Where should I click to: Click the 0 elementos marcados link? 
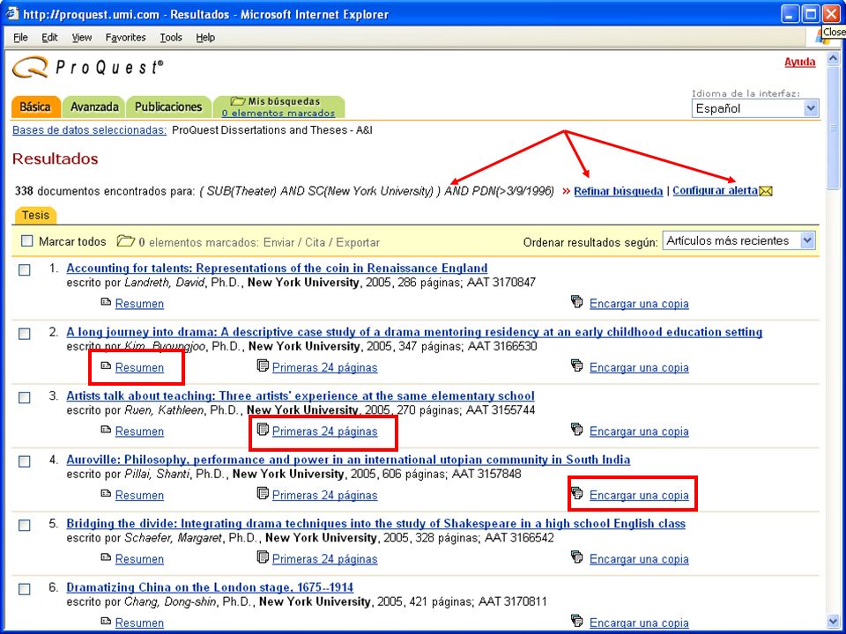278,114
